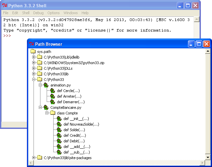Click Python icon beside def __init__(...)
Image resolution: width=212 pixels, height=167 pixels.
59,119
